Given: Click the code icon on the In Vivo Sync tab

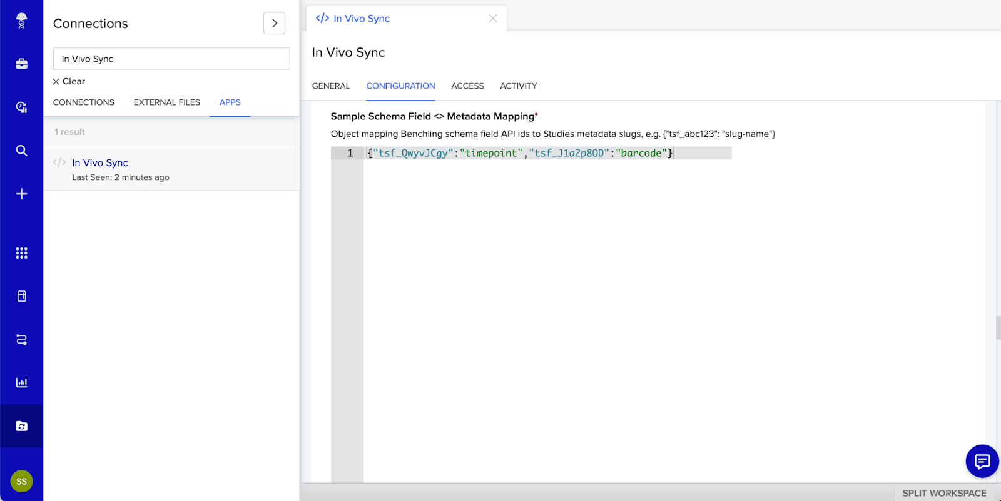Looking at the screenshot, I should tap(322, 18).
